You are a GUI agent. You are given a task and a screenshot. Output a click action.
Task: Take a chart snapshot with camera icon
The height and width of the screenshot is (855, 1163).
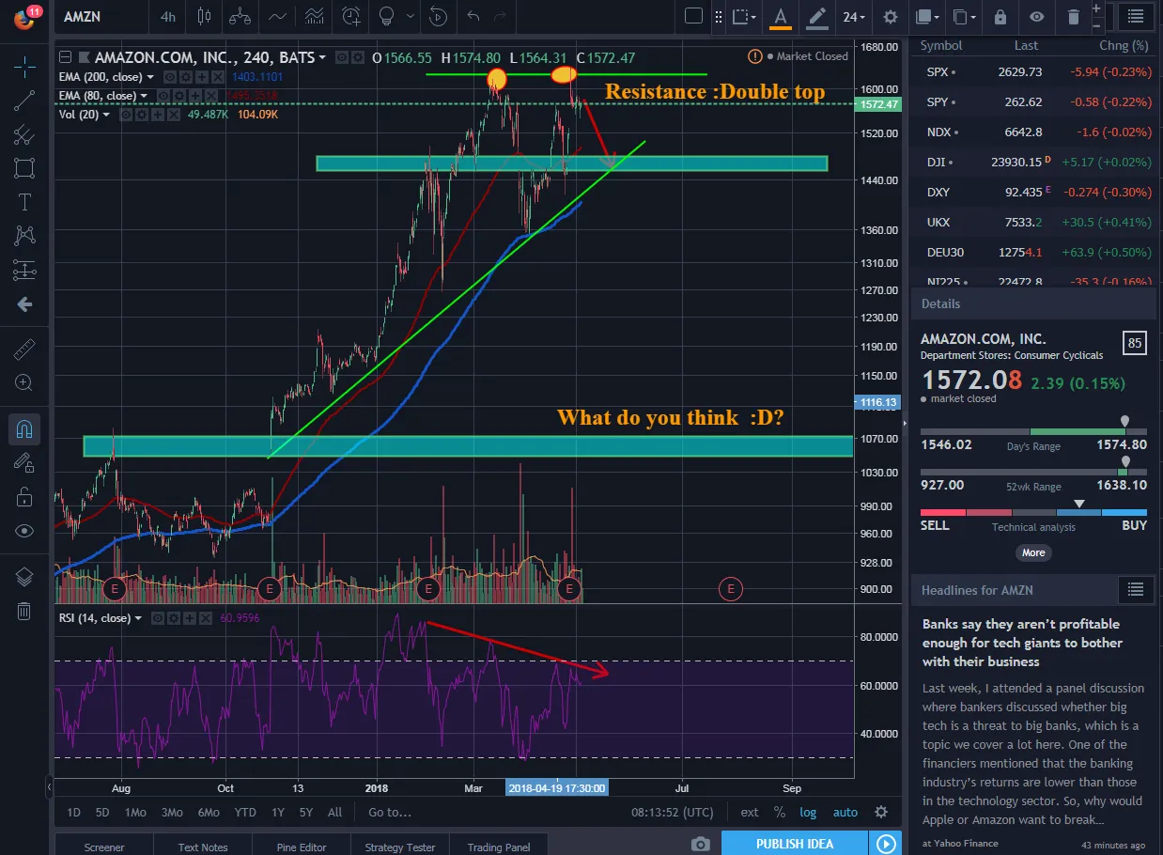700,844
